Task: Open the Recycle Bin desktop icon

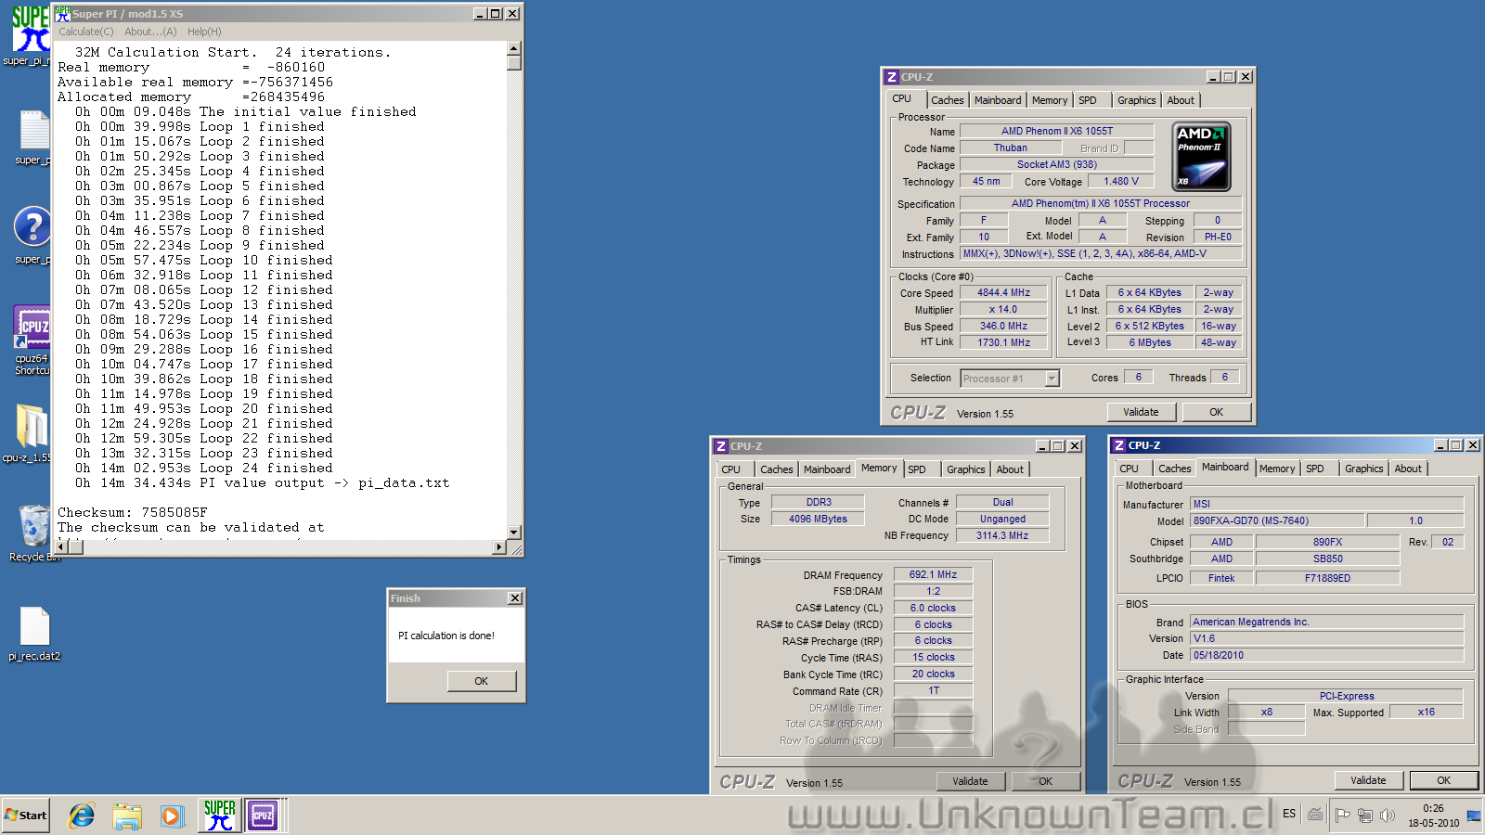Action: pyautogui.click(x=33, y=533)
